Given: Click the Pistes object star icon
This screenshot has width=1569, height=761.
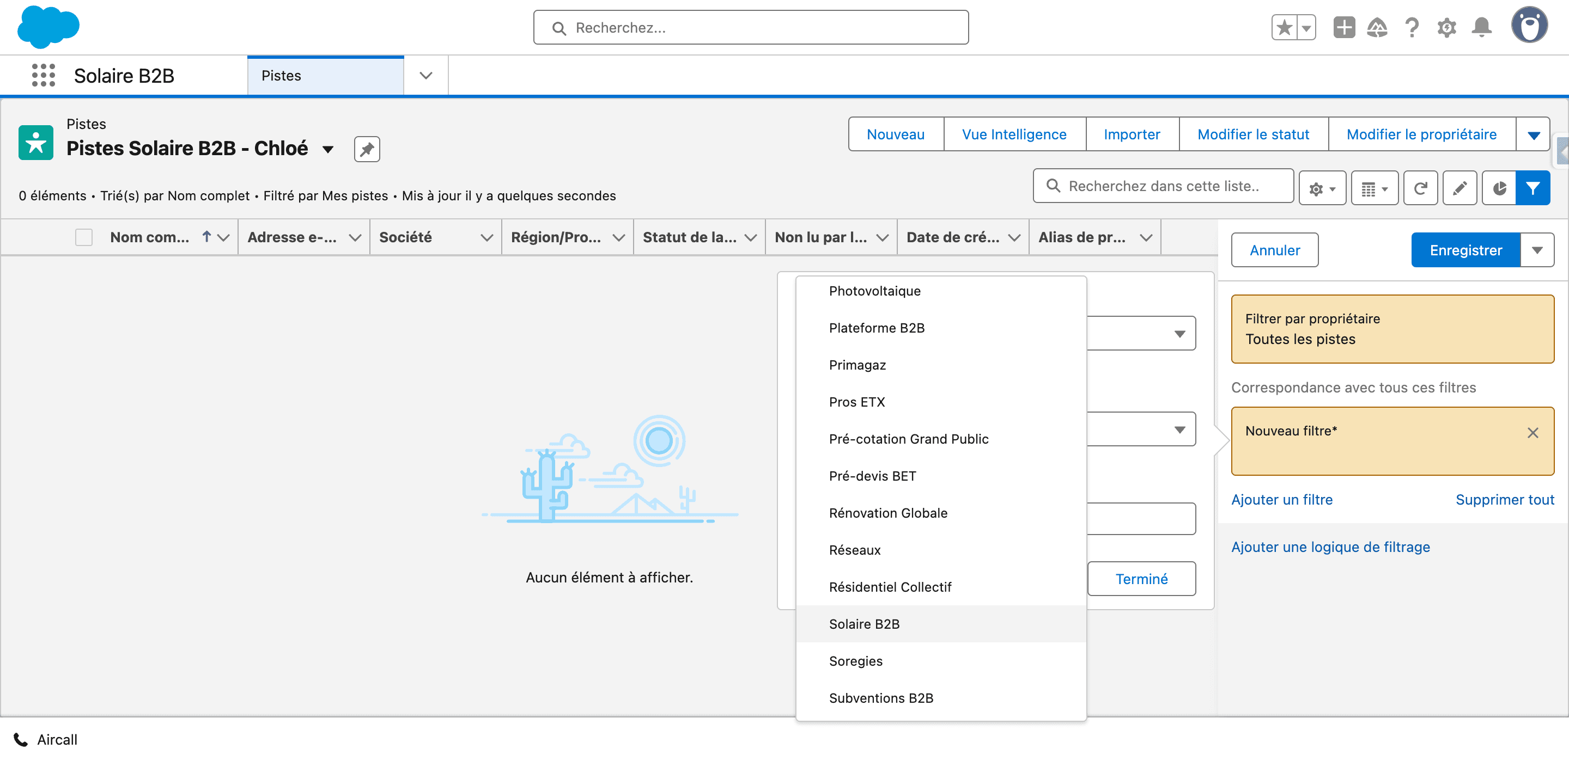Looking at the screenshot, I should tap(35, 143).
